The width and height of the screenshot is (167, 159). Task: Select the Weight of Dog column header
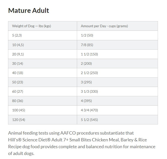pyautogui.click(x=42, y=26)
